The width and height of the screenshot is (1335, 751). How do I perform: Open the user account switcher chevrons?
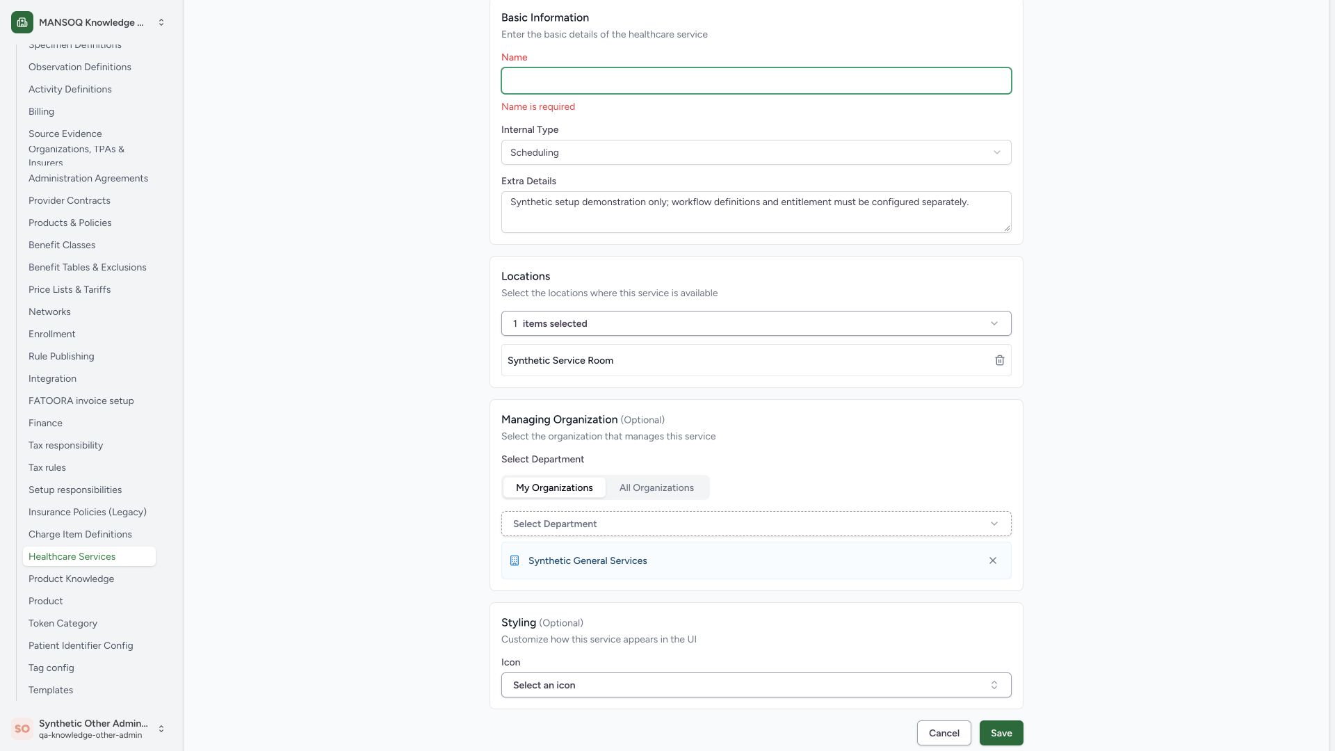click(x=161, y=729)
